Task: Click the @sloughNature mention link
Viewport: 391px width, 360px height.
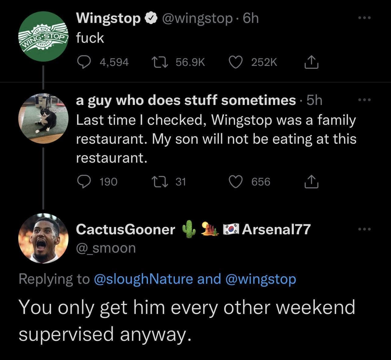Action: coord(144,279)
